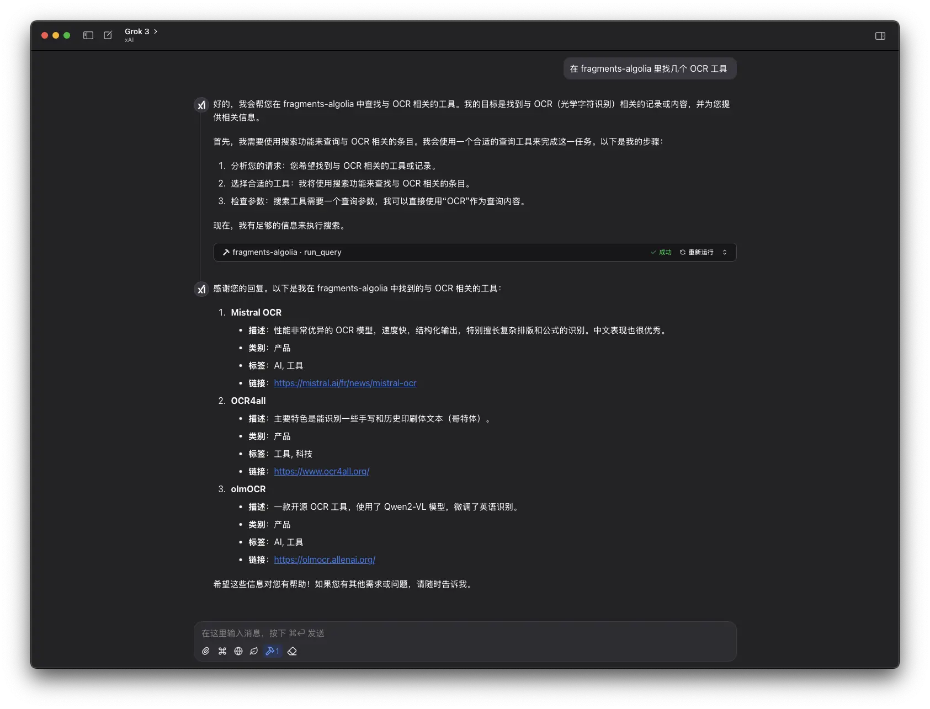The width and height of the screenshot is (930, 709).
Task: Open the ocr4all.org link
Action: point(322,471)
